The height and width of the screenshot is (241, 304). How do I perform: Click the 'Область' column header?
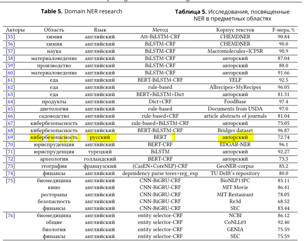(54, 30)
